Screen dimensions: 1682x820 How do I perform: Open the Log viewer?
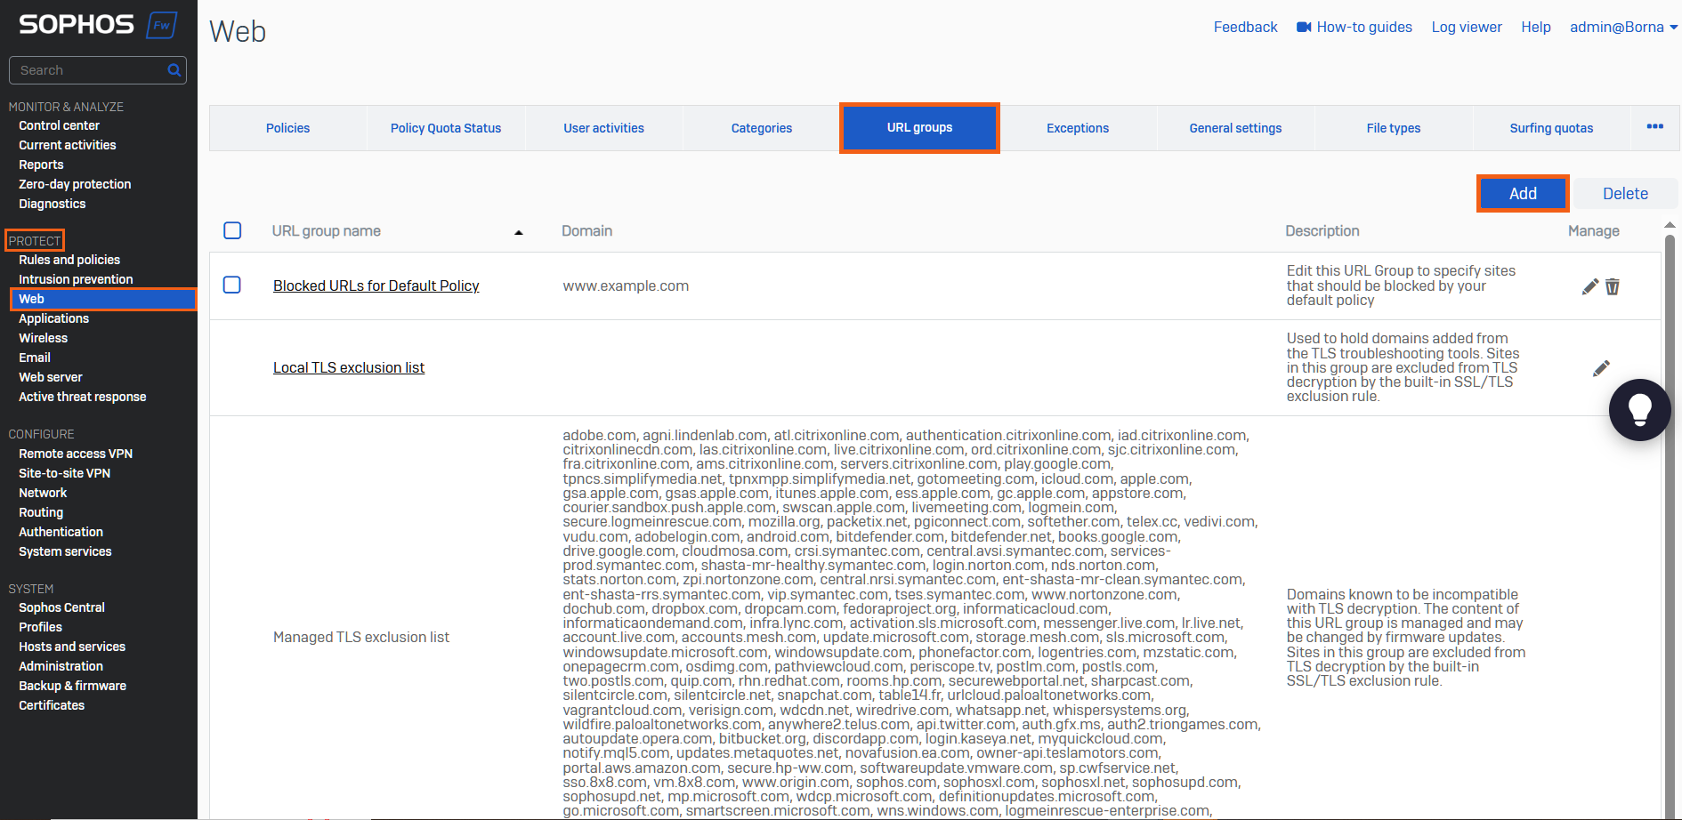tap(1467, 27)
